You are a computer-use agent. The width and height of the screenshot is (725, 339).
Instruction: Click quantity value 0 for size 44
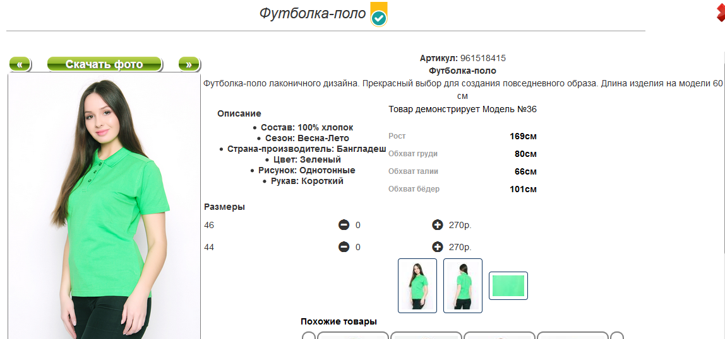pyautogui.click(x=357, y=248)
